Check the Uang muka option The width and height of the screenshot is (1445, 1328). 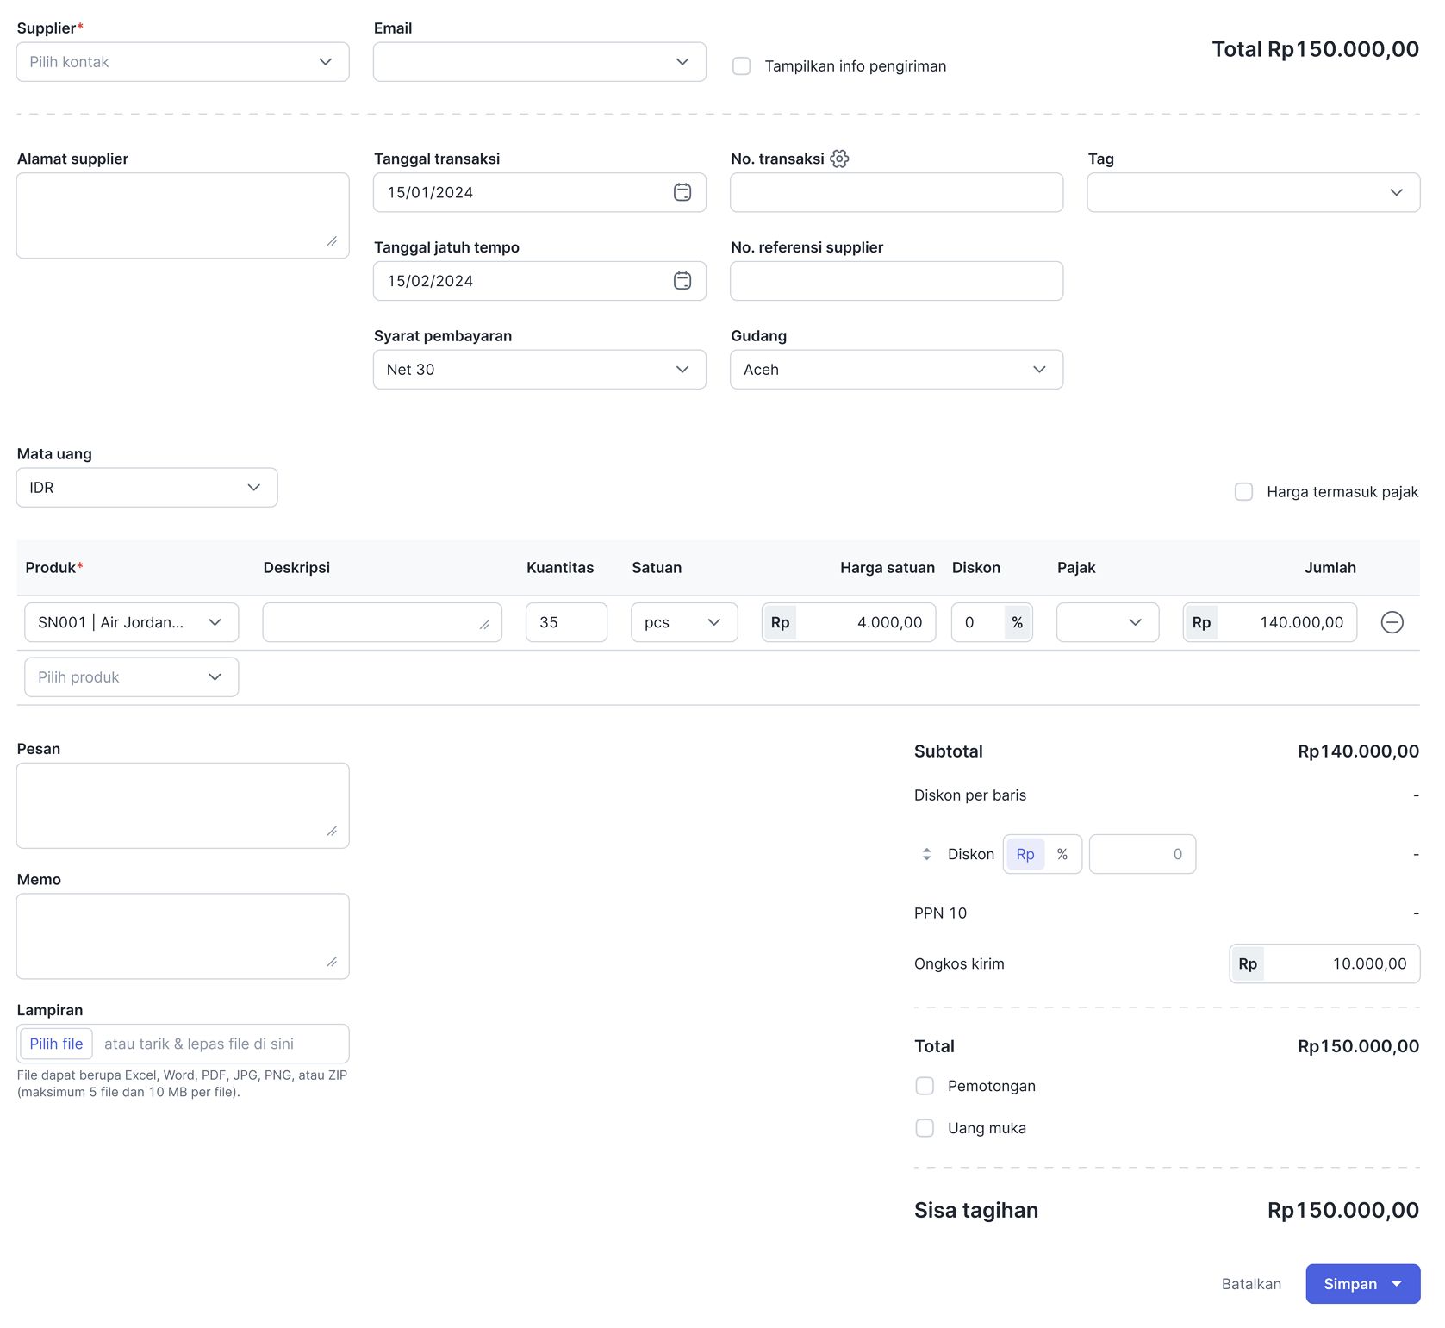[x=925, y=1128]
